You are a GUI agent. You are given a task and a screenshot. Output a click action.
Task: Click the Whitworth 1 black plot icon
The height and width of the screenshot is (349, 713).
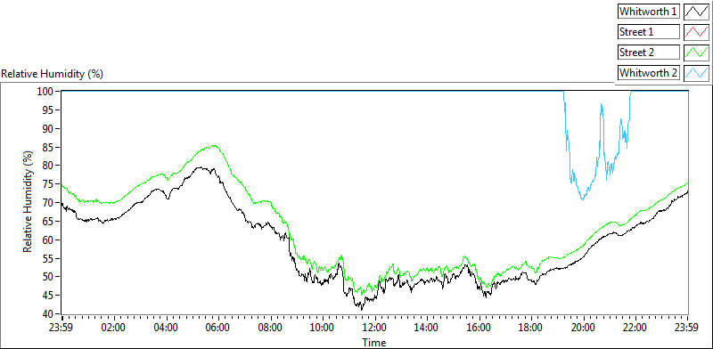pos(696,12)
